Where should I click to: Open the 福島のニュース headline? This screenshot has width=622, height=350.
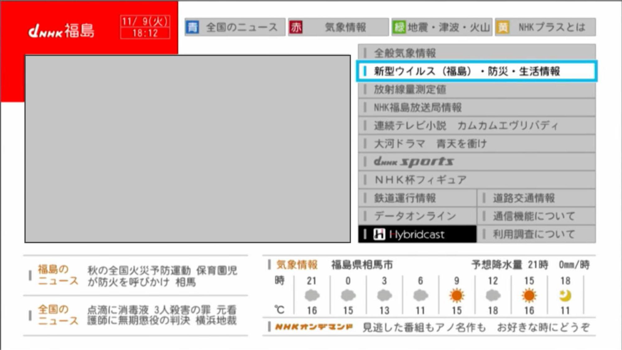(x=162, y=276)
